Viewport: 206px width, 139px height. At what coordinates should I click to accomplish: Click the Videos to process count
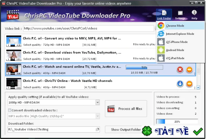pos(195,97)
